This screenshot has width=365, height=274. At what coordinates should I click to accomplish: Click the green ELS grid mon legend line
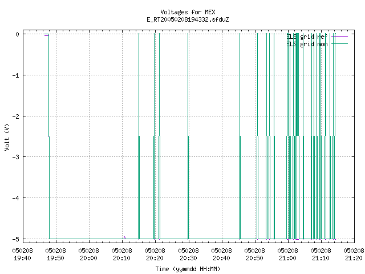point(340,44)
